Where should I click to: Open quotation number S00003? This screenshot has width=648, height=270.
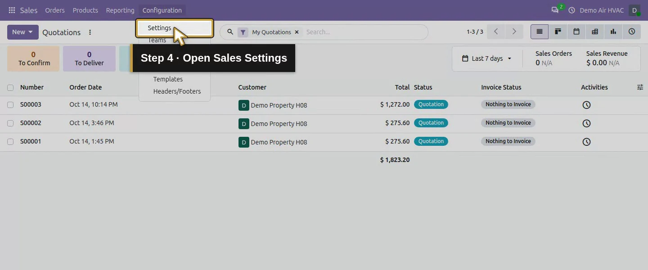31,104
